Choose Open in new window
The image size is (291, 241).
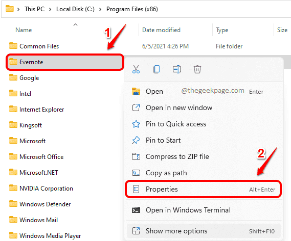pos(204,108)
